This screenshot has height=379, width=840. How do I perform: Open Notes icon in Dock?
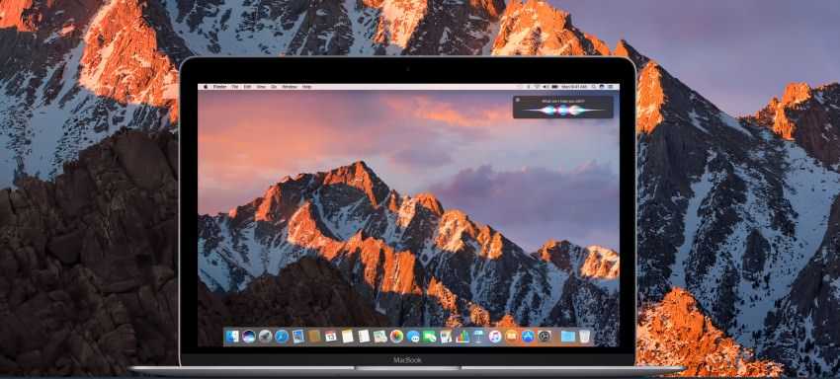(348, 336)
